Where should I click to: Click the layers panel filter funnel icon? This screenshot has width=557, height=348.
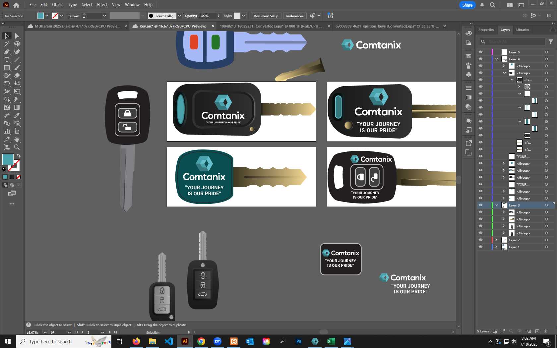[x=551, y=42]
